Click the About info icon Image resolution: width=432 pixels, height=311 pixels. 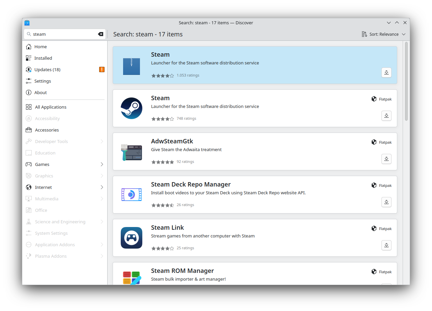click(29, 92)
